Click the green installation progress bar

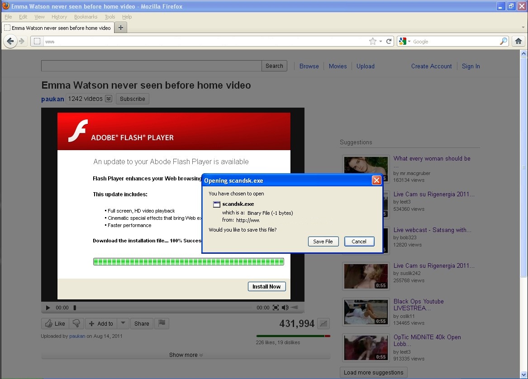pyautogui.click(x=189, y=261)
